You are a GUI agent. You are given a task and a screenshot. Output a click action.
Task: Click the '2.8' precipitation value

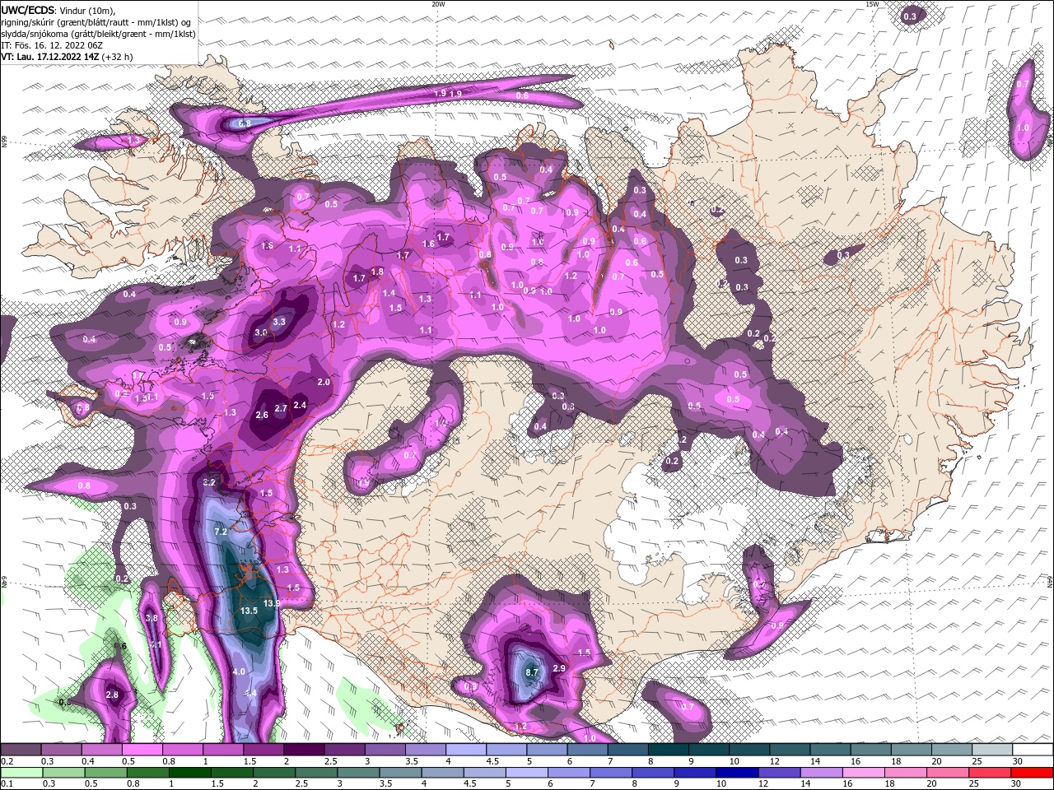[113, 695]
